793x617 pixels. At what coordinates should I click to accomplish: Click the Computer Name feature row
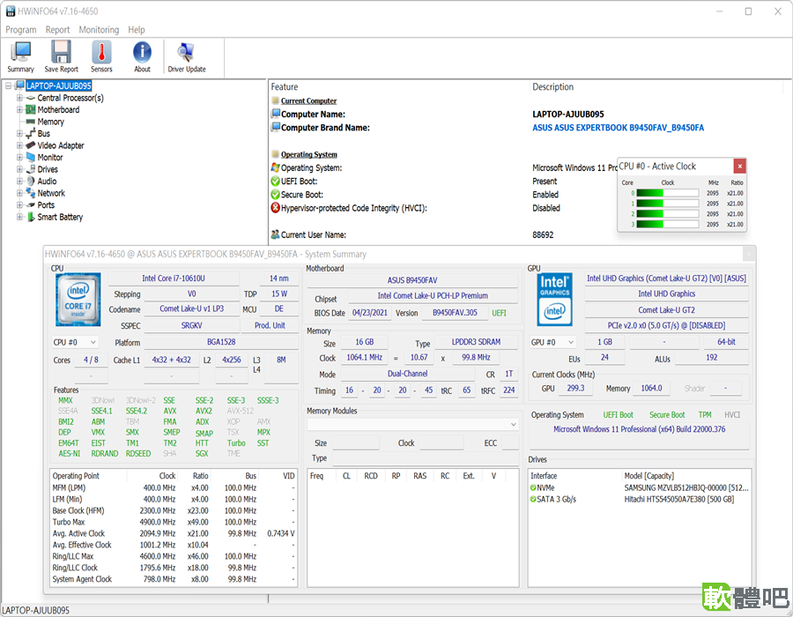point(313,115)
